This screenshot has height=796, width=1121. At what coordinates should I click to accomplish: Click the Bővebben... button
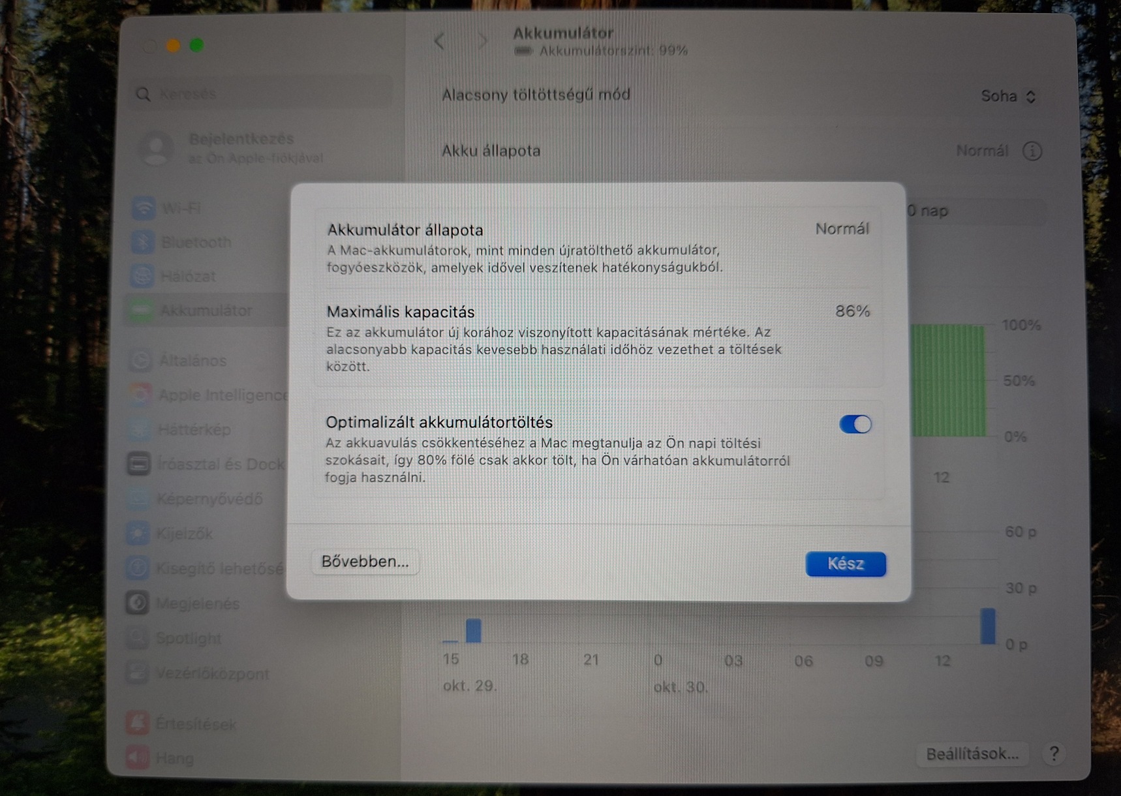coord(365,562)
